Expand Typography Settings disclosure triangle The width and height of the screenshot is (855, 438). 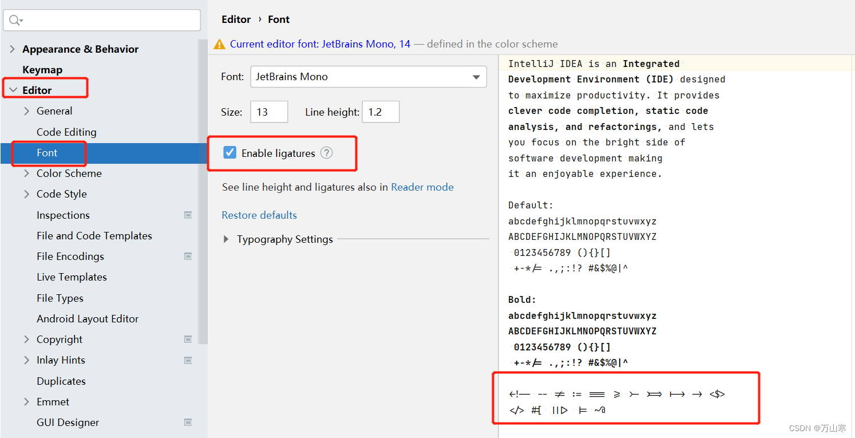click(227, 239)
